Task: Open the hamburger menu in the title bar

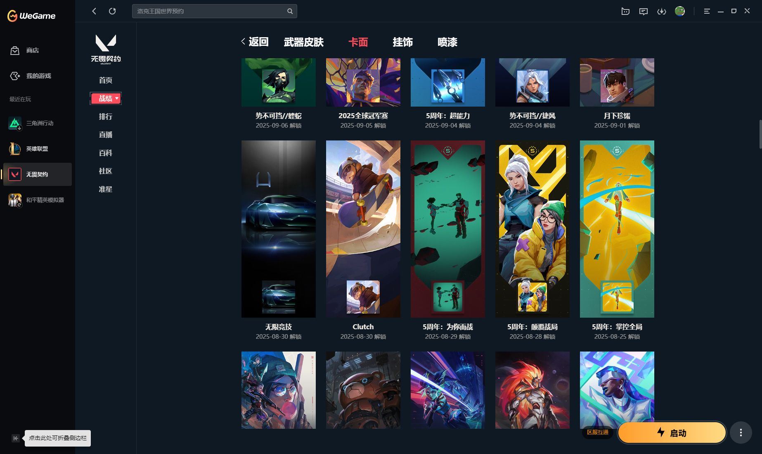Action: click(707, 11)
